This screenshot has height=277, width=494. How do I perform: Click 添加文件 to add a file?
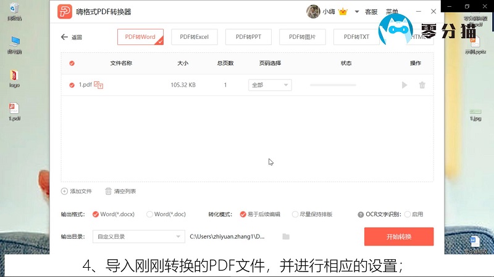pos(76,191)
